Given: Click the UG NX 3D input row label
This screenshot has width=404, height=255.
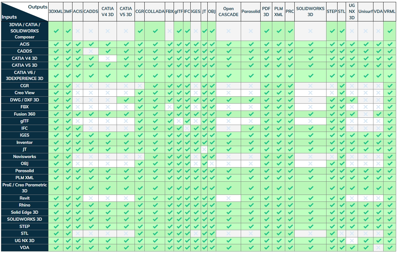Looking at the screenshot, I should [25, 241].
